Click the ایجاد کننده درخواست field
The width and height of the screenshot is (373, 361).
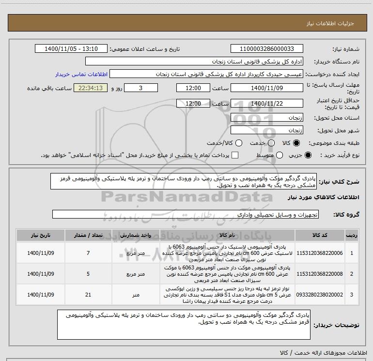[x=206, y=74]
